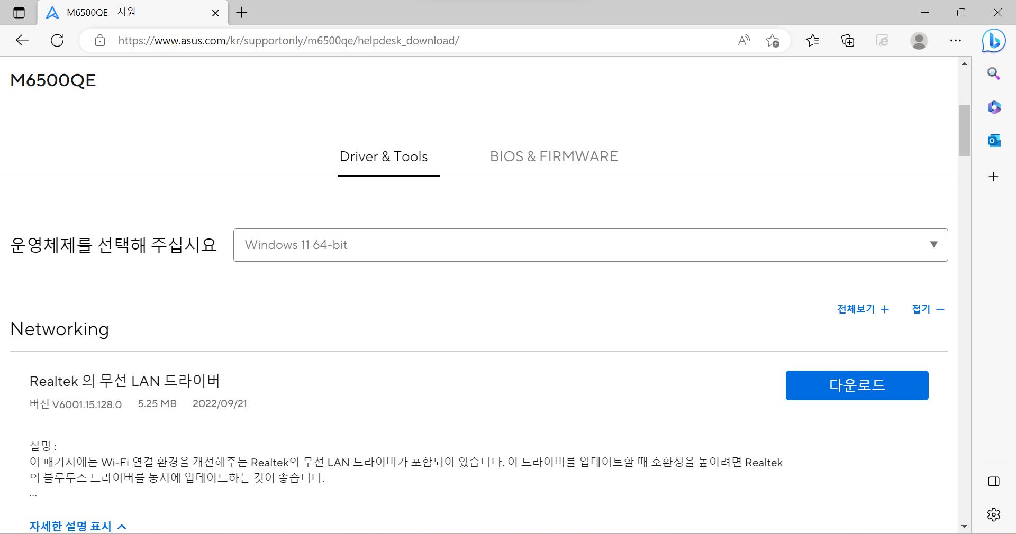
Task: Expand all with 전체보기 link
Action: coord(863,309)
